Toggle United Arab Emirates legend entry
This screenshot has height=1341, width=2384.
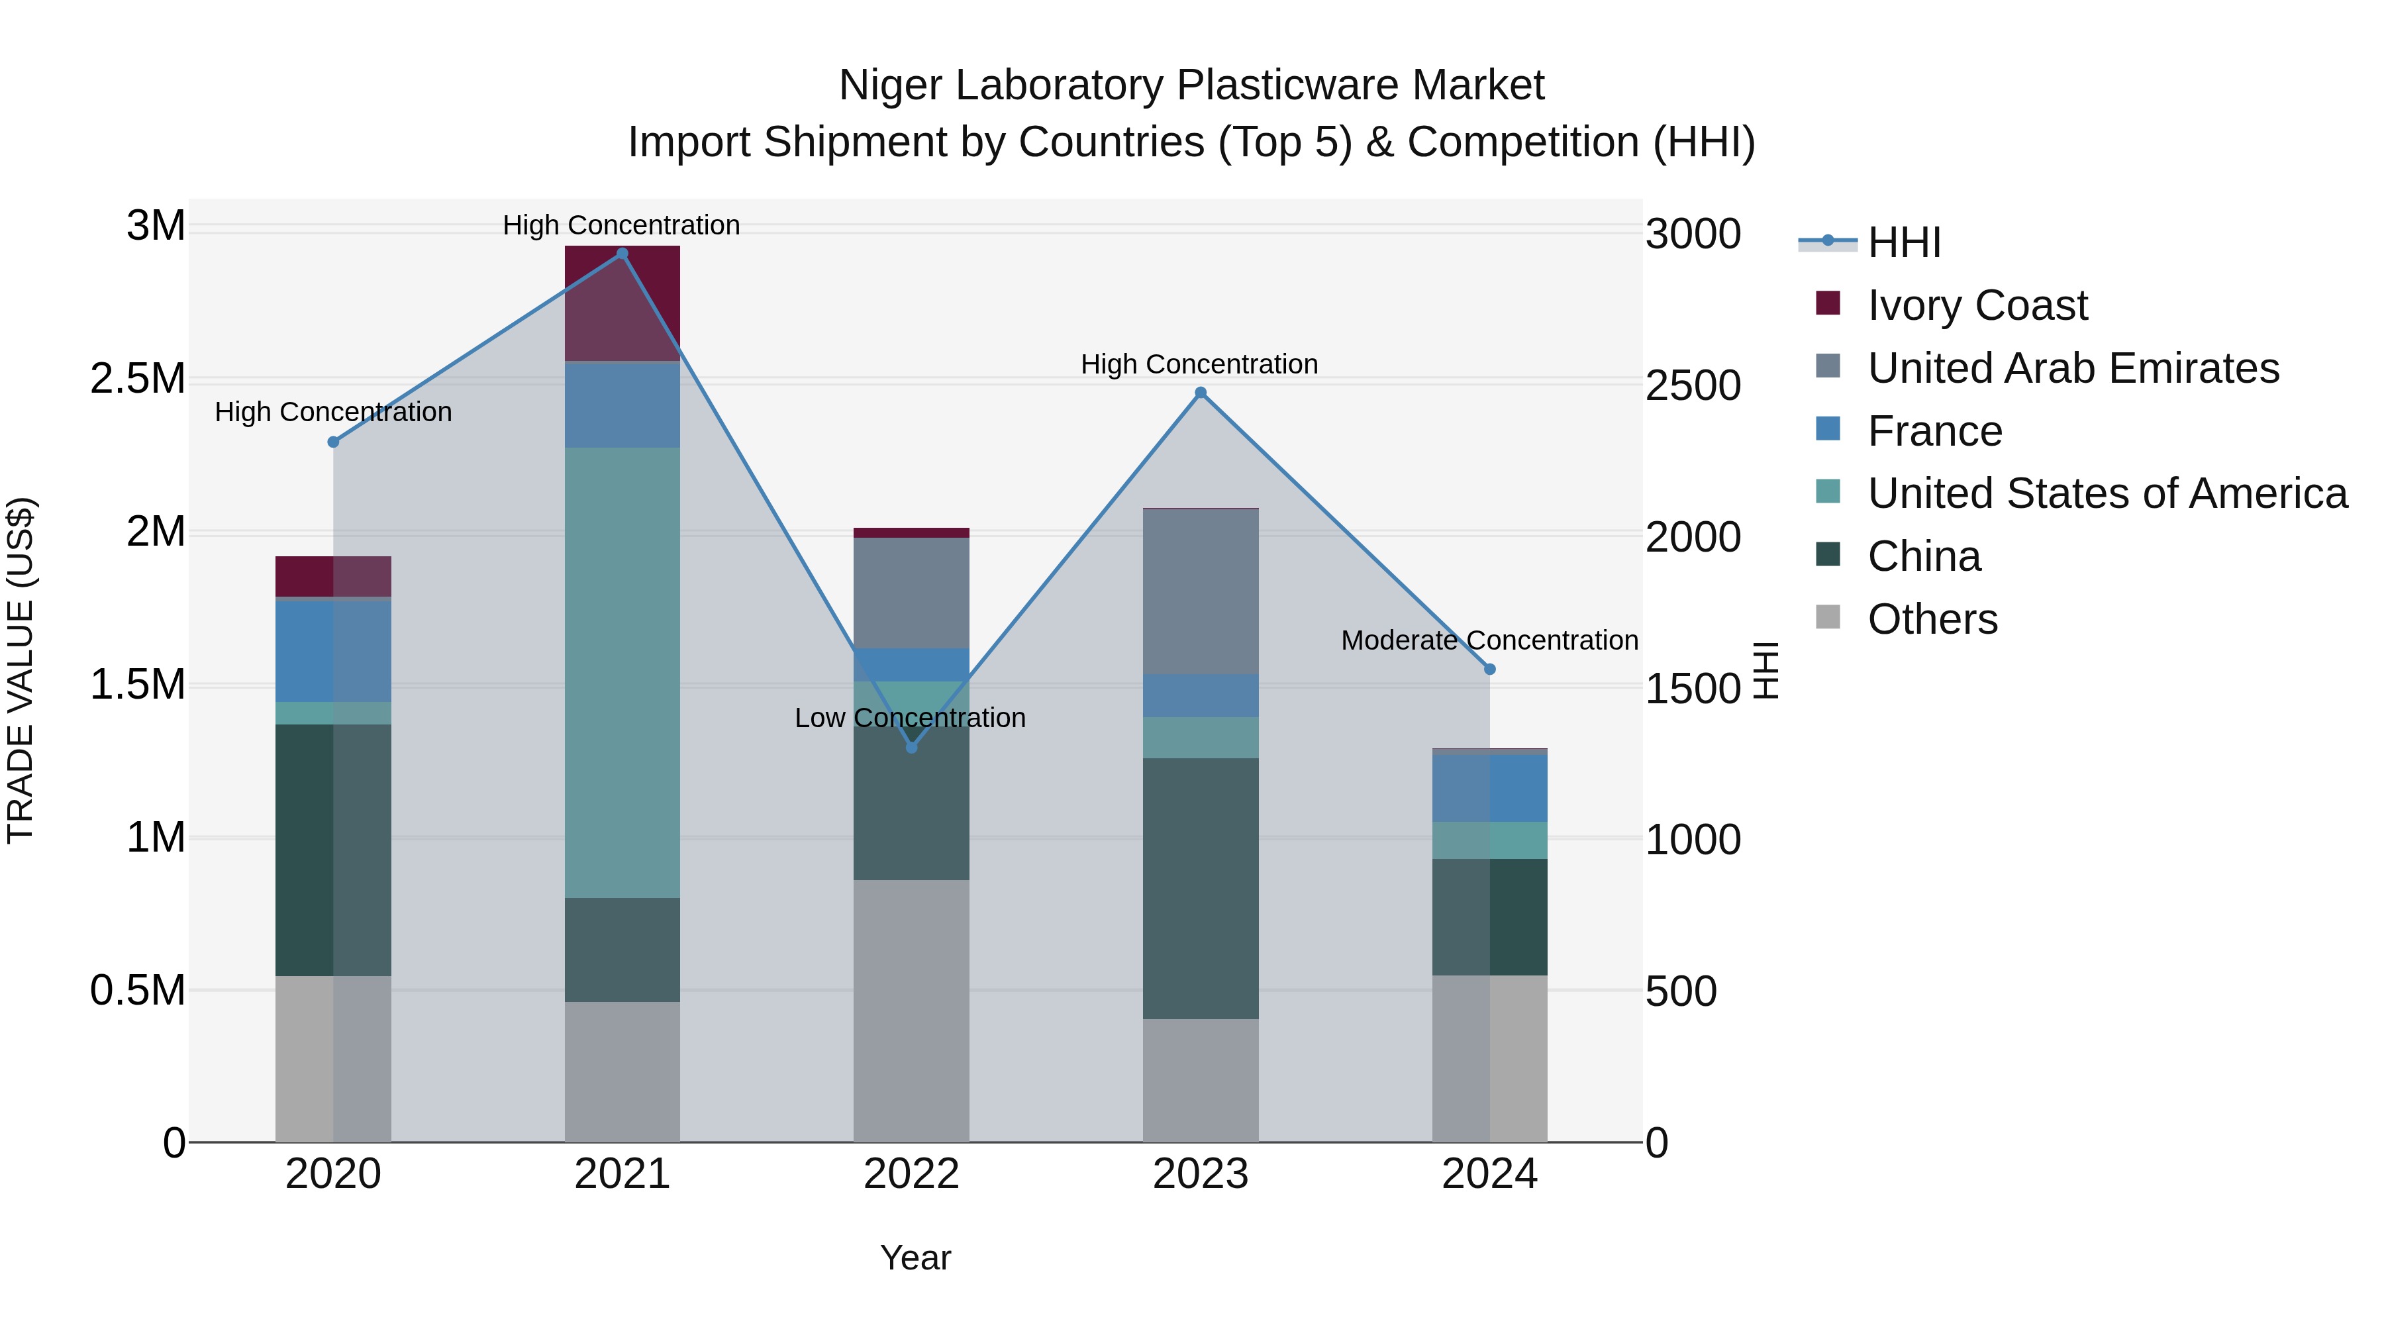pos(2047,368)
